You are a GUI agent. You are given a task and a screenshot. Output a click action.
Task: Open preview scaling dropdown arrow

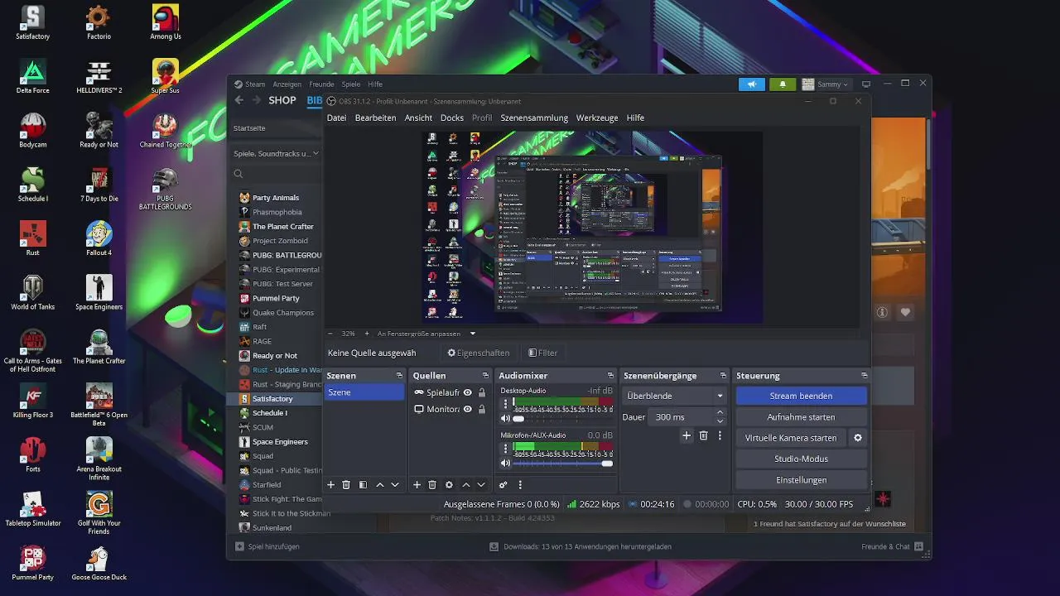[x=473, y=334]
